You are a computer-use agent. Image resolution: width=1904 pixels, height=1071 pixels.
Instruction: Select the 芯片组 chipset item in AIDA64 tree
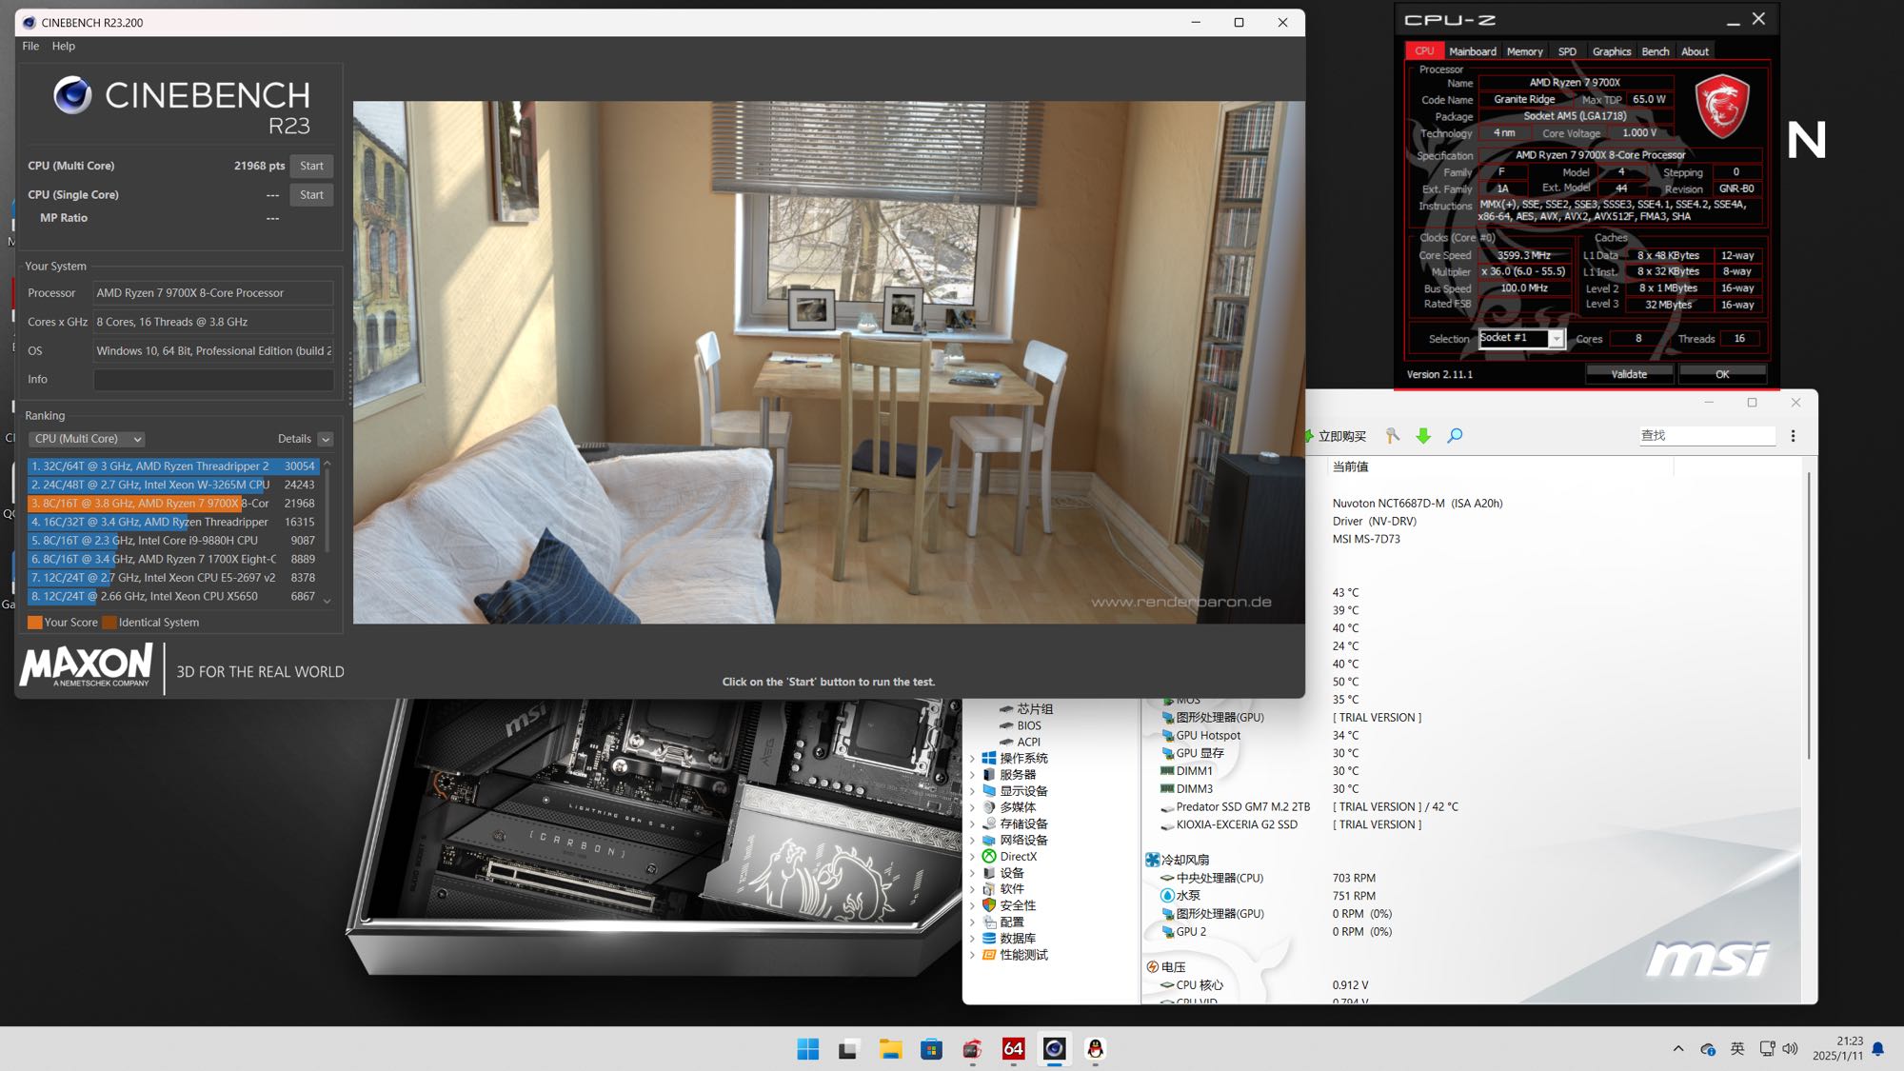pos(1026,708)
